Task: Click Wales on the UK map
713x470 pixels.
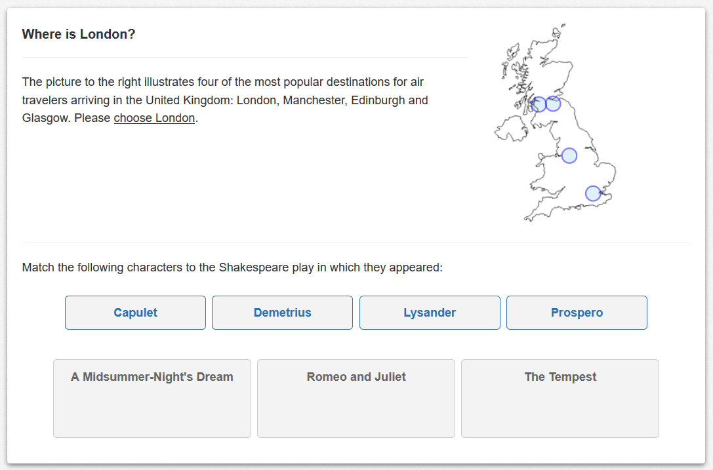Action: (546, 177)
